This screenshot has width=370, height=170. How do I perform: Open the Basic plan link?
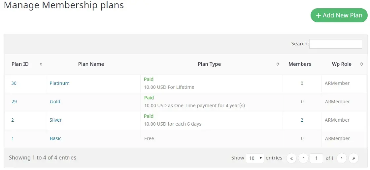tap(55, 138)
